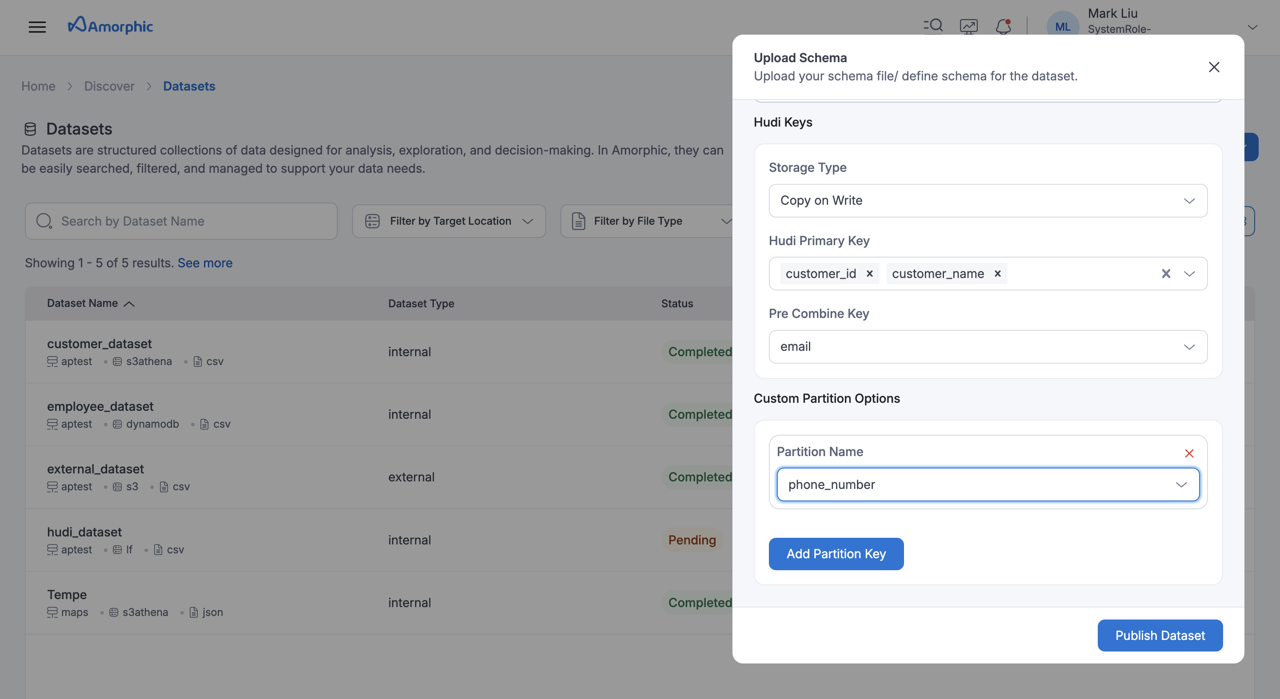The width and height of the screenshot is (1280, 699).
Task: Close the Upload Schema modal
Action: pos(1214,67)
